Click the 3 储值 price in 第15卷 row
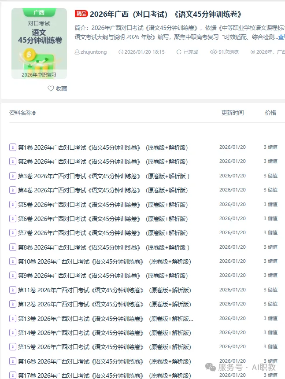The height and width of the screenshot is (379, 285). pyautogui.click(x=270, y=346)
